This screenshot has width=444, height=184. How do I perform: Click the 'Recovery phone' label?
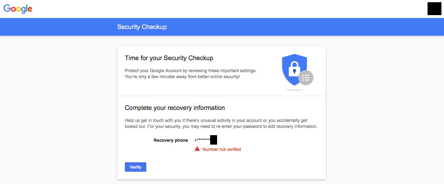click(x=171, y=140)
